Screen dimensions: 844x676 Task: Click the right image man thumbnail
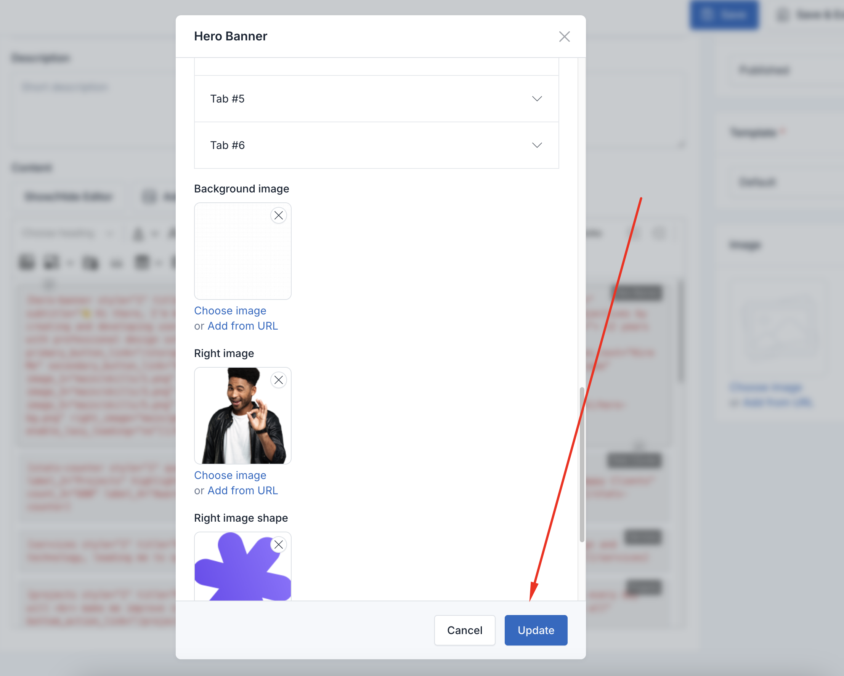coord(243,416)
